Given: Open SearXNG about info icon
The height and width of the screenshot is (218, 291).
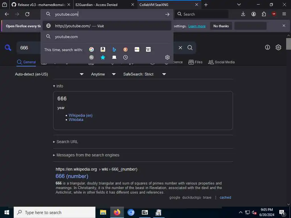Looking at the screenshot, I should pos(267,47).
